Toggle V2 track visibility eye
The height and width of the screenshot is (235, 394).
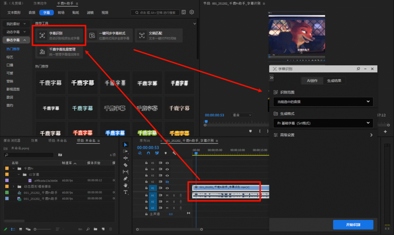tap(167, 182)
